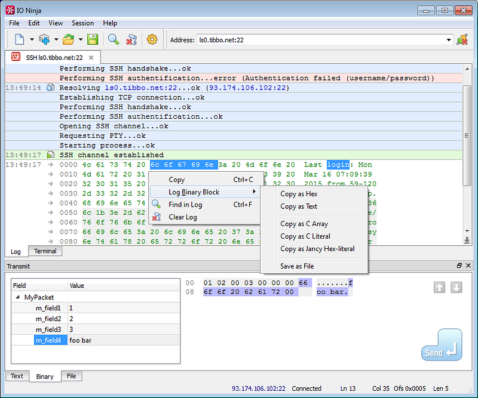Click the green Save floppy icon
The width and height of the screenshot is (478, 398).
point(93,40)
